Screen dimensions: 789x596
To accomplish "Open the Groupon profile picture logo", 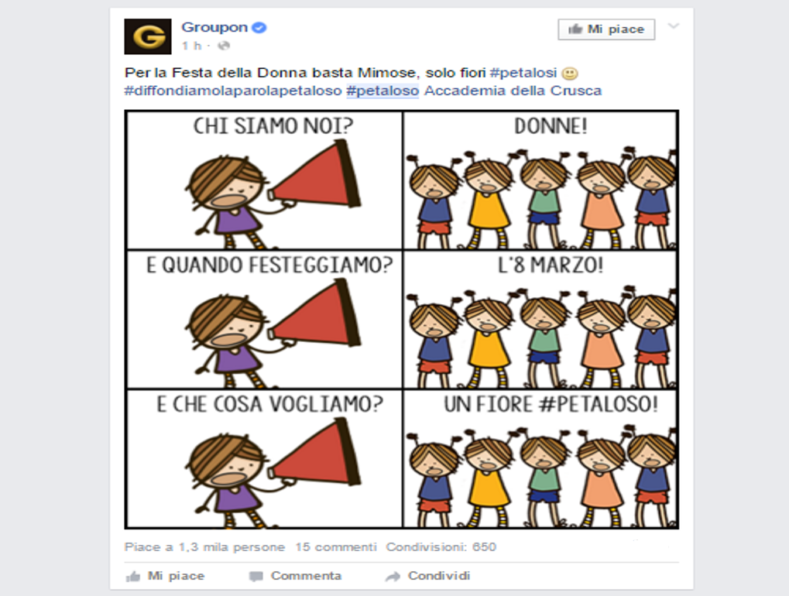I will (x=147, y=36).
